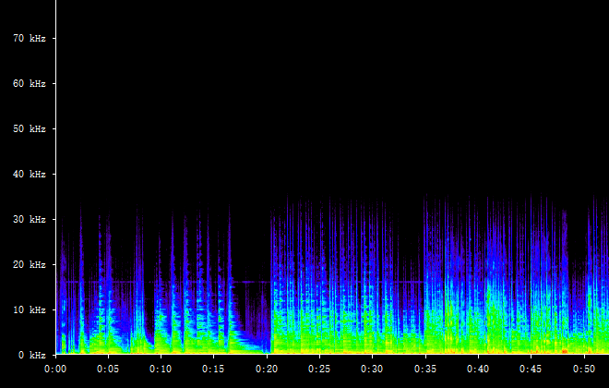This screenshot has width=609, height=388.
Task: Click the 0 kHz axis label
Action: point(31,355)
